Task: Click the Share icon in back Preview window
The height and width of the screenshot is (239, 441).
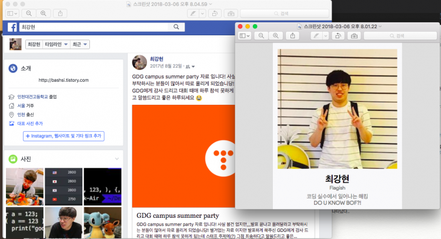Action: coord(60,13)
